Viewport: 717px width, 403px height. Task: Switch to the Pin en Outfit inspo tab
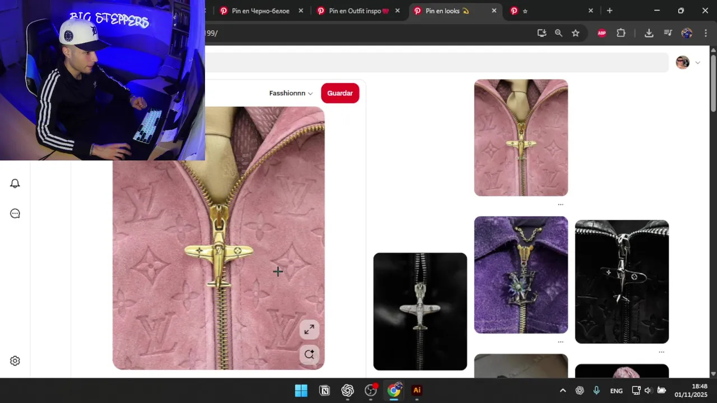tap(358, 11)
